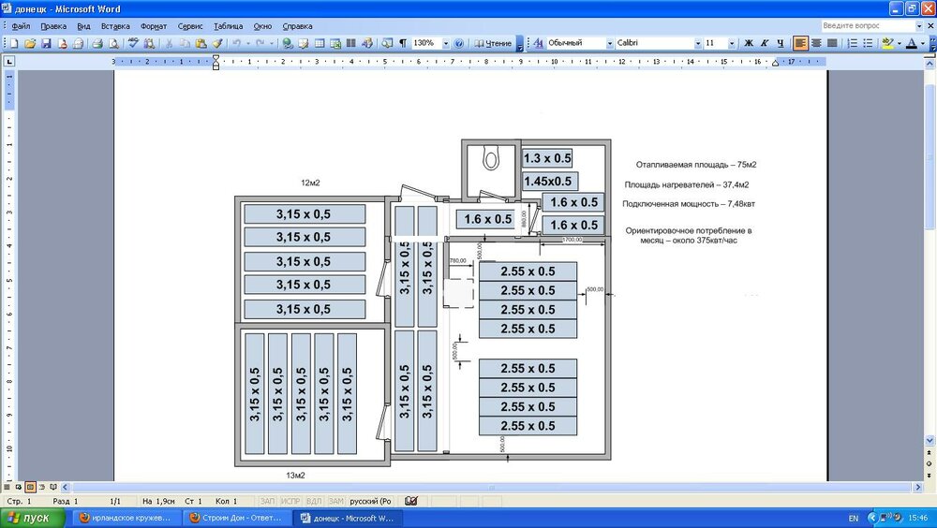Screen dimensions: 937x528
Task: Click the Чтение reading mode button
Action: click(493, 43)
